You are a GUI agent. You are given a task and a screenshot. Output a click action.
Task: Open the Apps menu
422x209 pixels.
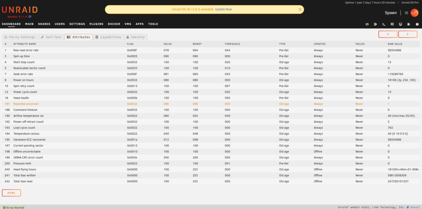click(140, 24)
